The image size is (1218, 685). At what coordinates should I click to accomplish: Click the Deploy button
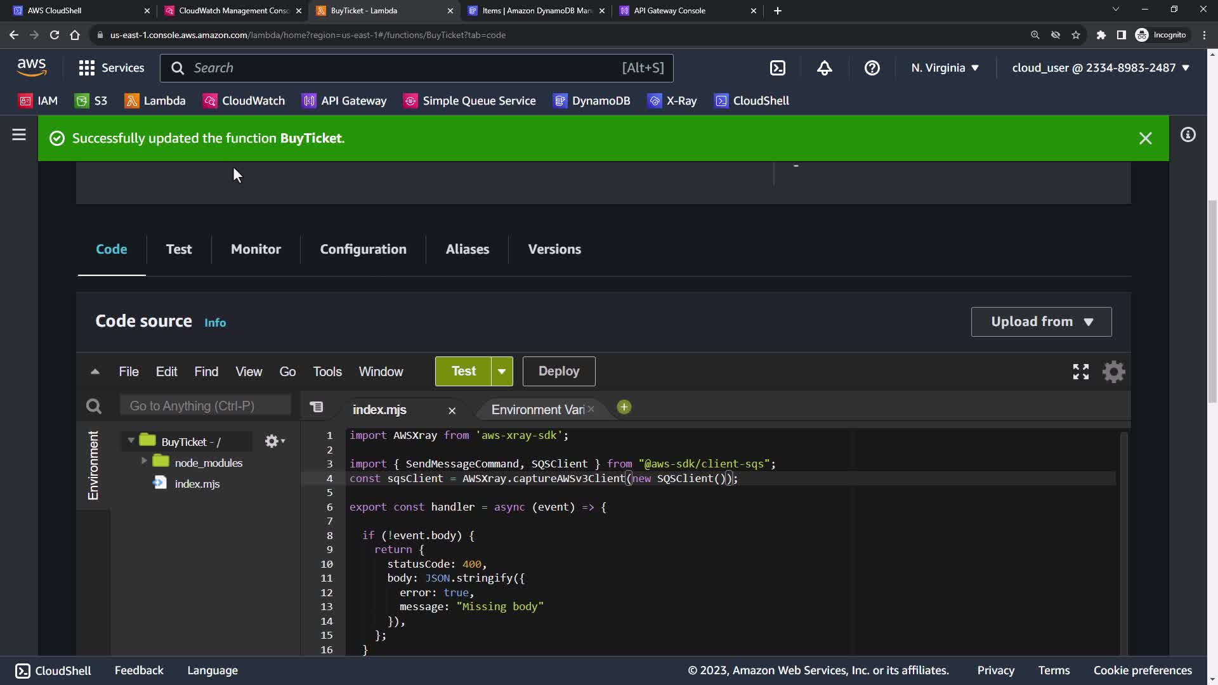click(558, 372)
